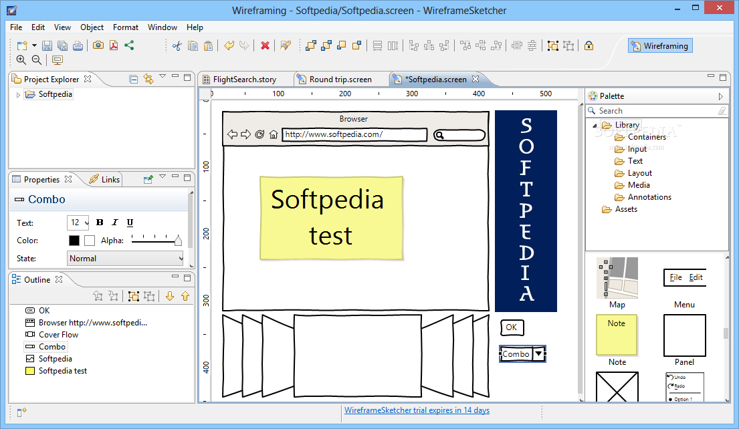Close the Project Explorer view

(x=87, y=79)
